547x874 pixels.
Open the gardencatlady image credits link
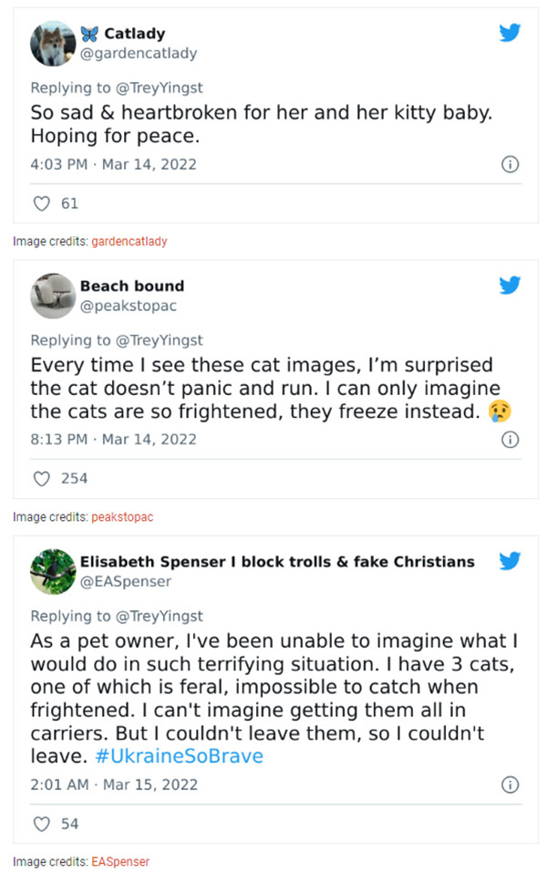(x=129, y=242)
